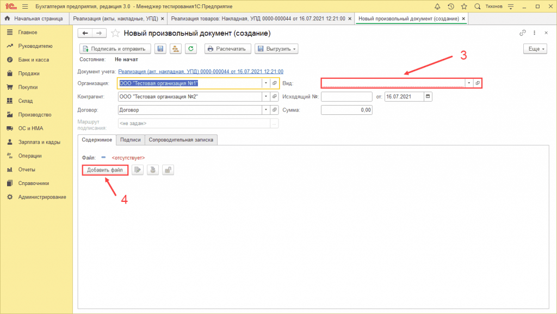Expand the Организация dropdown arrow
The image size is (557, 314).
266,83
